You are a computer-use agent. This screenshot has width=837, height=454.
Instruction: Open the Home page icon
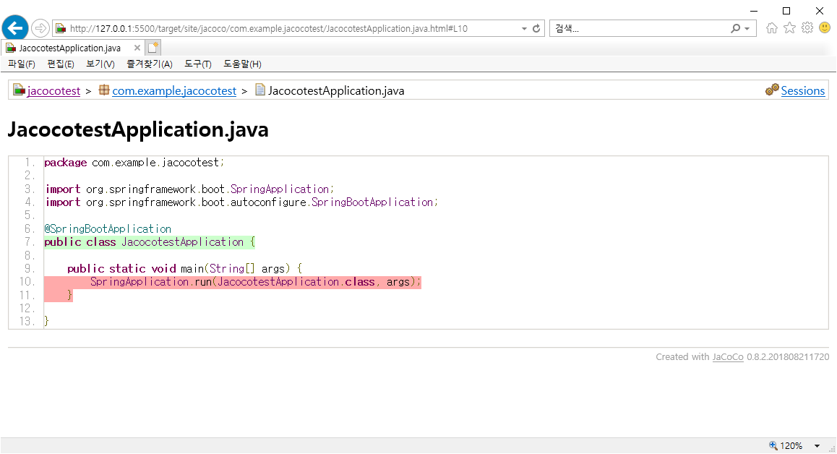click(x=771, y=28)
